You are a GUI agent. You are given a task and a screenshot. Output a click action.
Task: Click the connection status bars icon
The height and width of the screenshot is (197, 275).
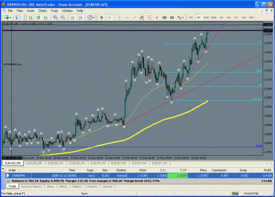(x=235, y=193)
